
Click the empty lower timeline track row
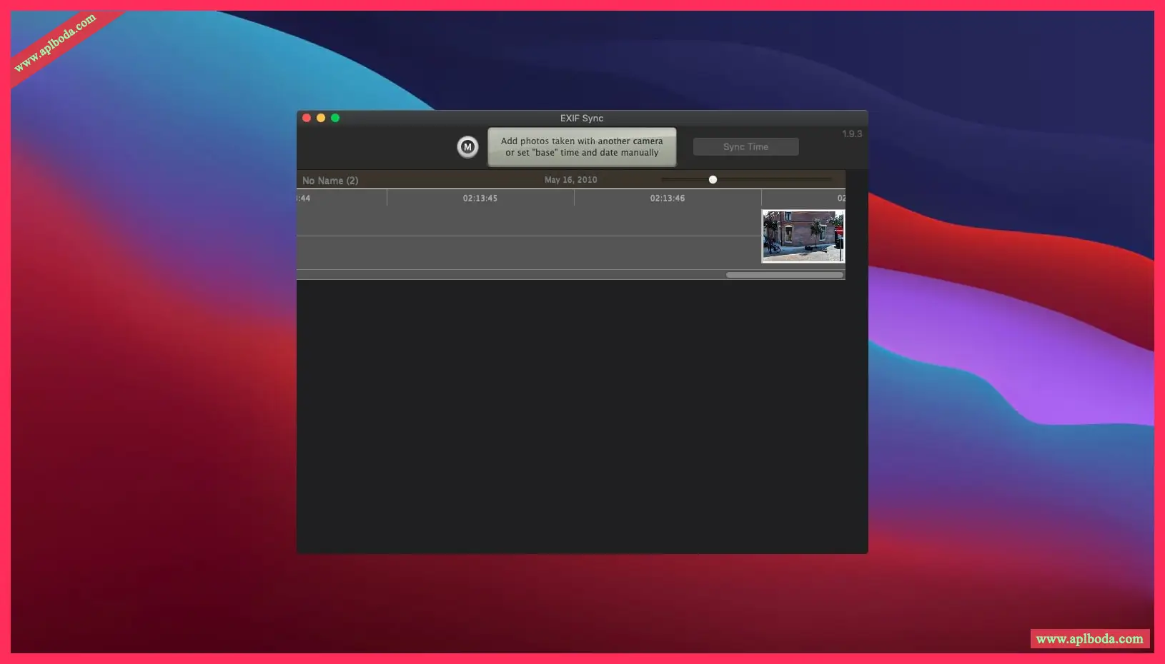pos(527,253)
